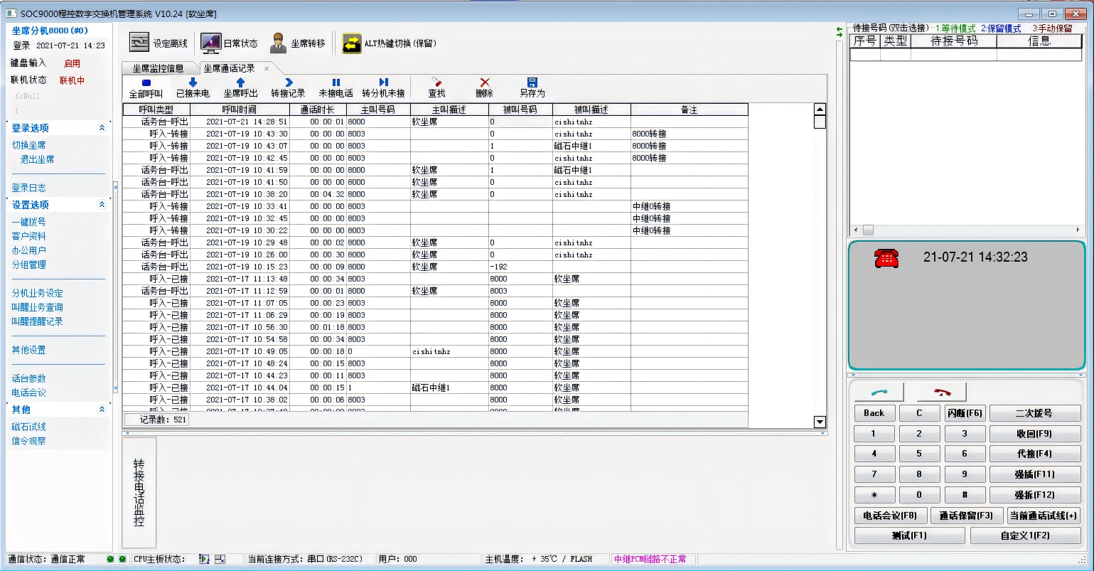1094x571 pixels.
Task: Open 日常状态 via the monitor icon
Action: tap(210, 43)
